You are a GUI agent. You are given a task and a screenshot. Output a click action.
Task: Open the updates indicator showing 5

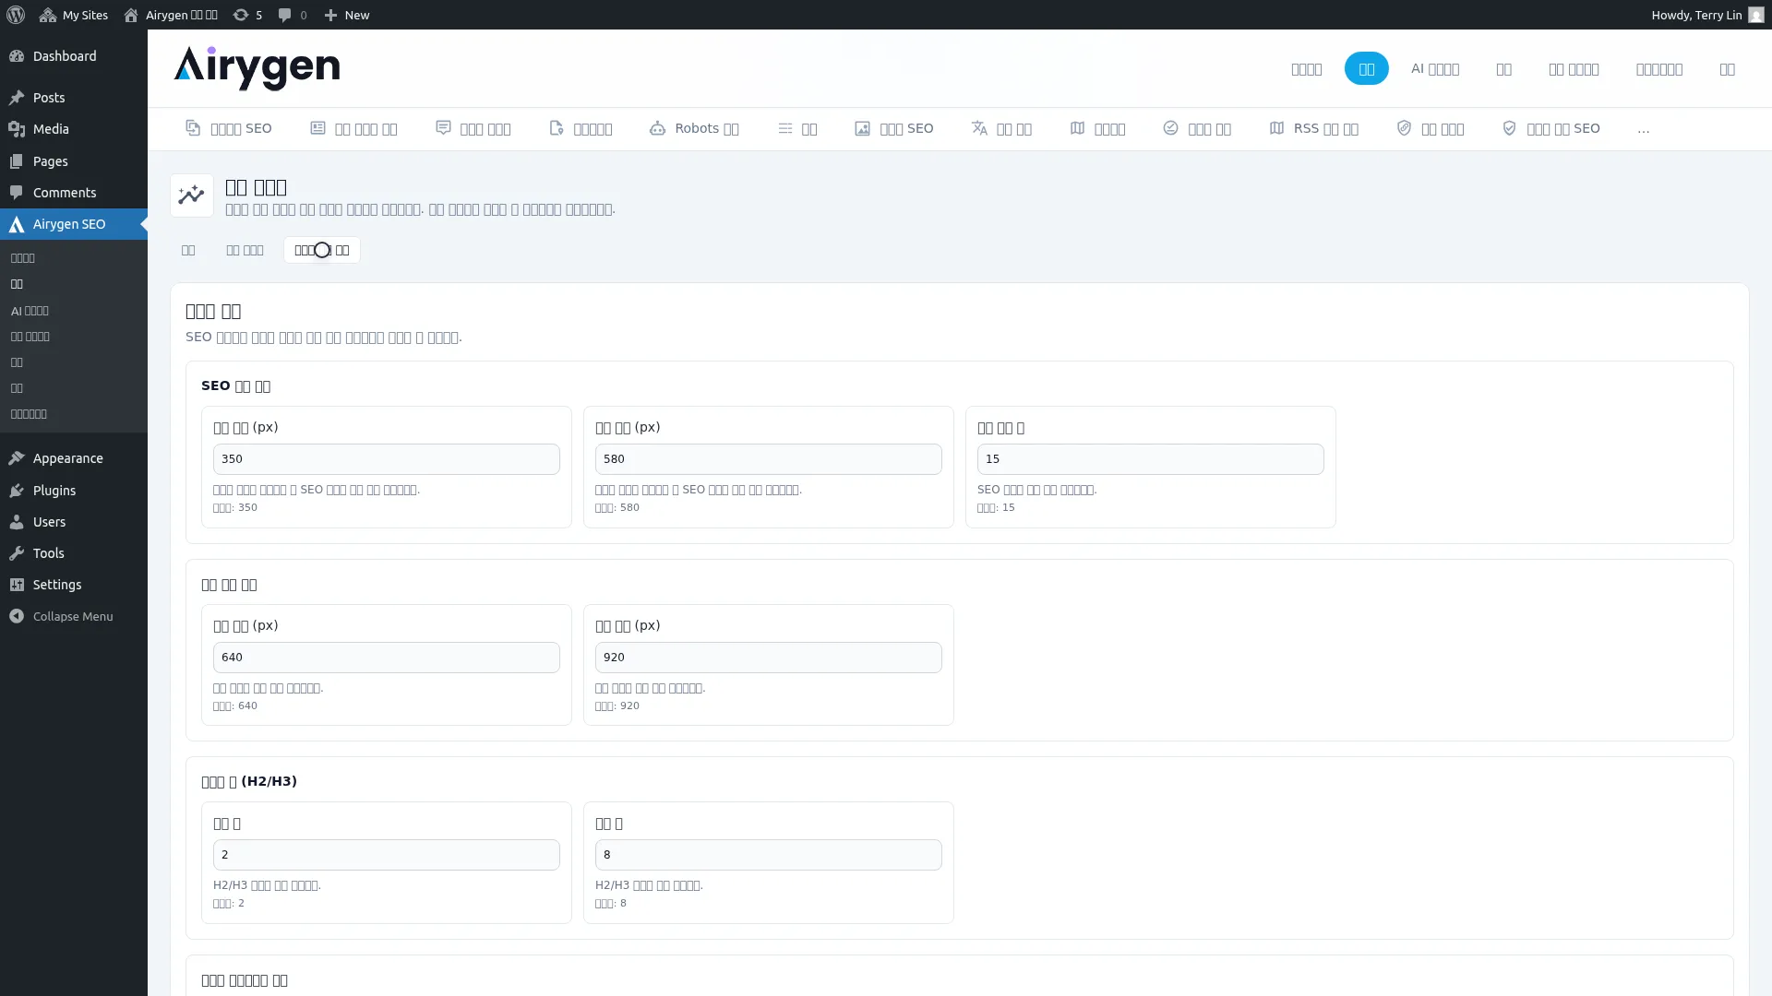tap(247, 15)
